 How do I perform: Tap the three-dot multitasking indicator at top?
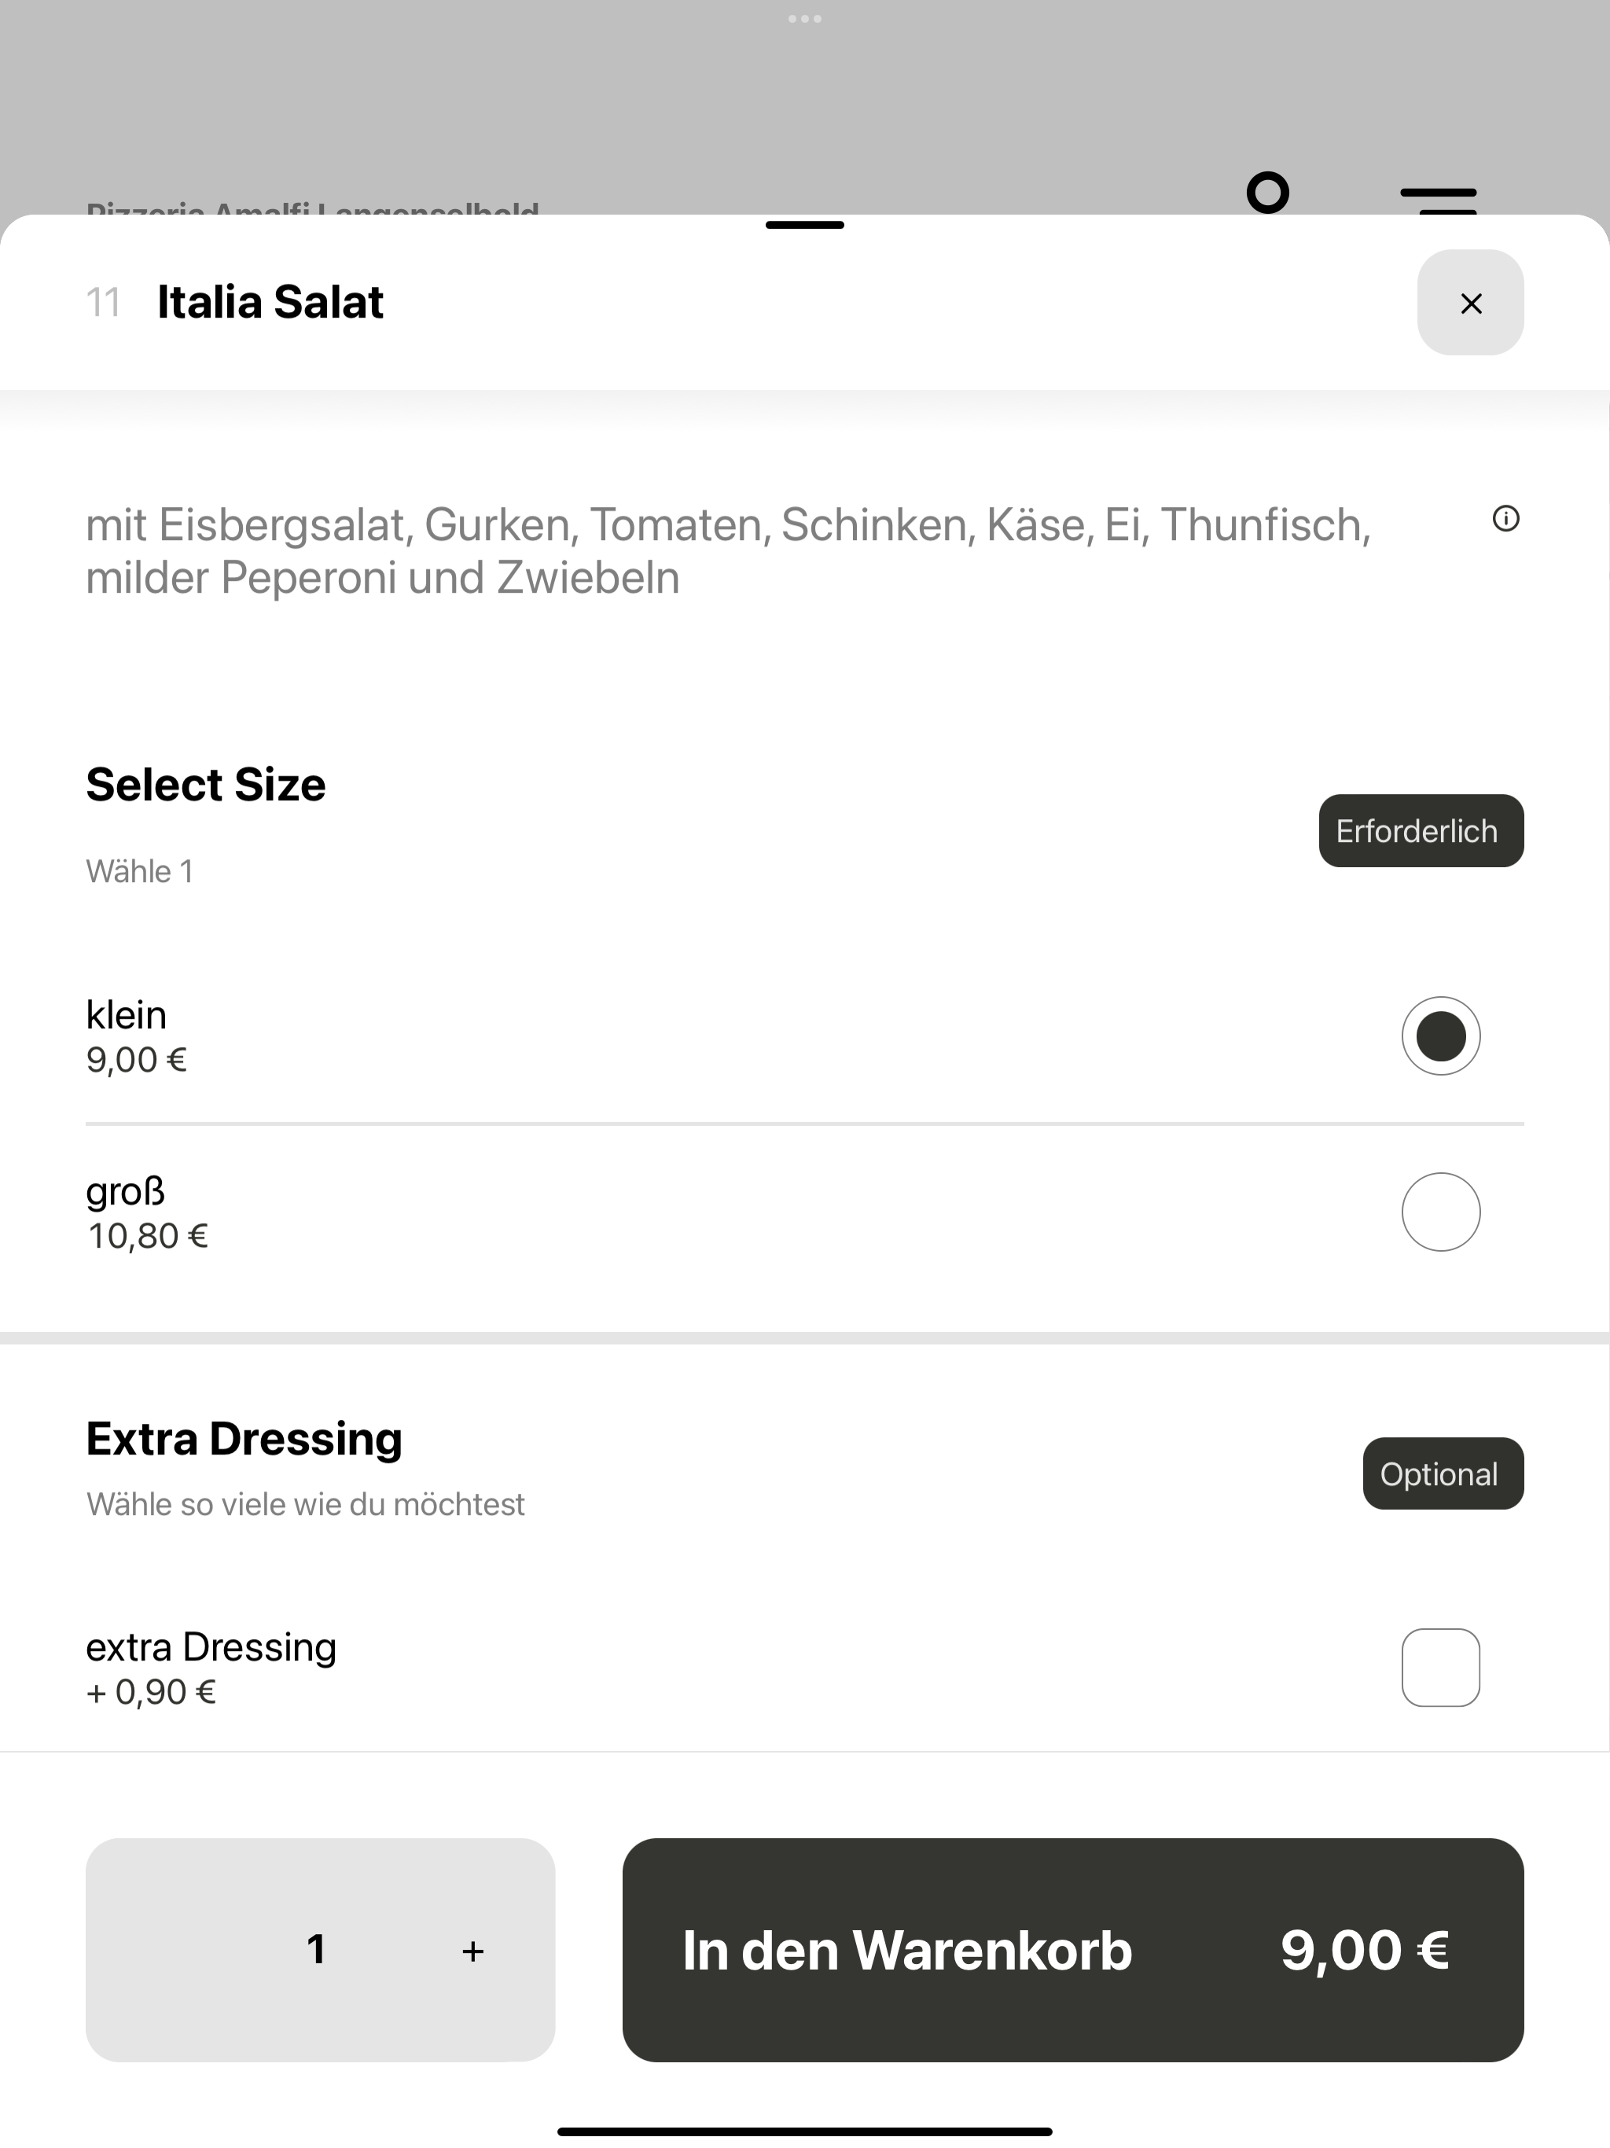click(805, 18)
